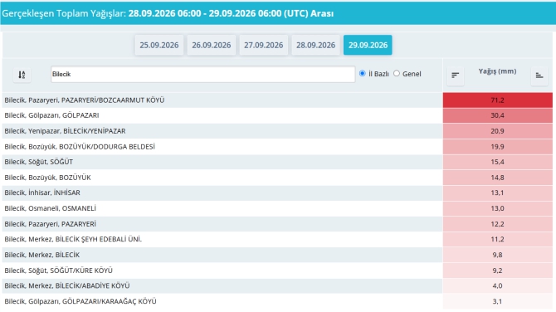Click the 20,9 rainfall value cell

pos(497,131)
